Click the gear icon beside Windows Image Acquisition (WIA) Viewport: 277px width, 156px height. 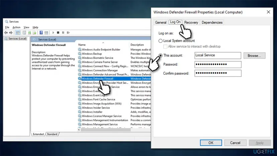click(80, 103)
